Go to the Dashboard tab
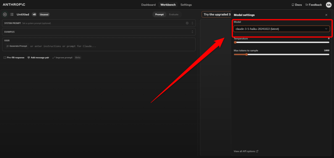334x158 pixels. pos(148,5)
